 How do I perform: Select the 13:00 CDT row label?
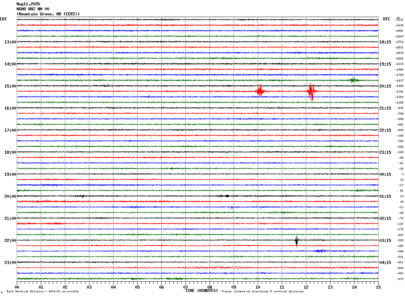[10, 42]
